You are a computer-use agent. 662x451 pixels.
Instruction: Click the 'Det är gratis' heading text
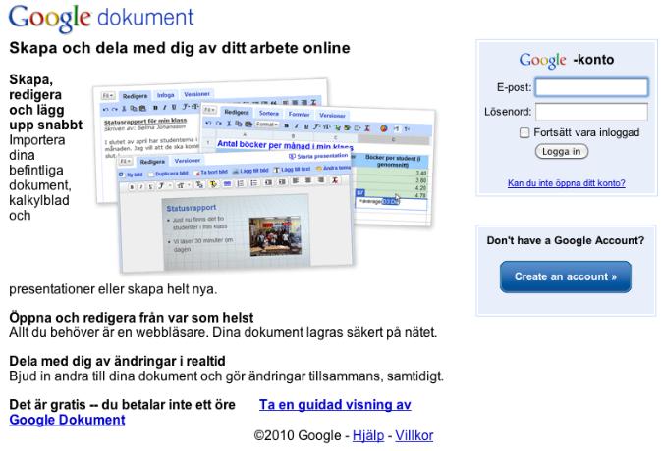122,405
